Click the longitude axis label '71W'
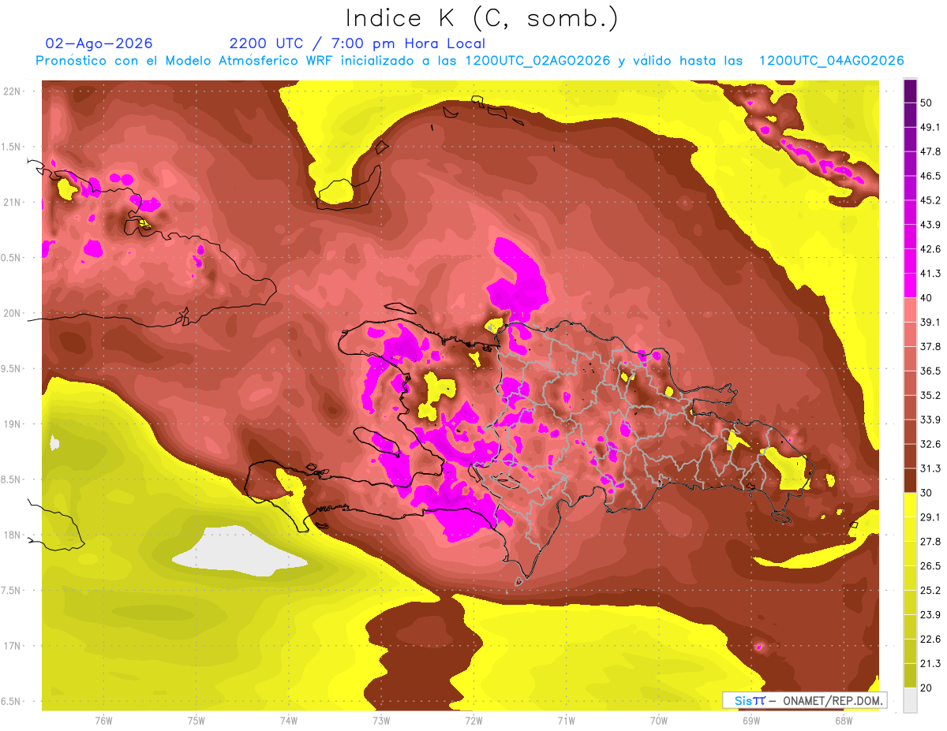Image resolution: width=947 pixels, height=731 pixels. pyautogui.click(x=566, y=721)
